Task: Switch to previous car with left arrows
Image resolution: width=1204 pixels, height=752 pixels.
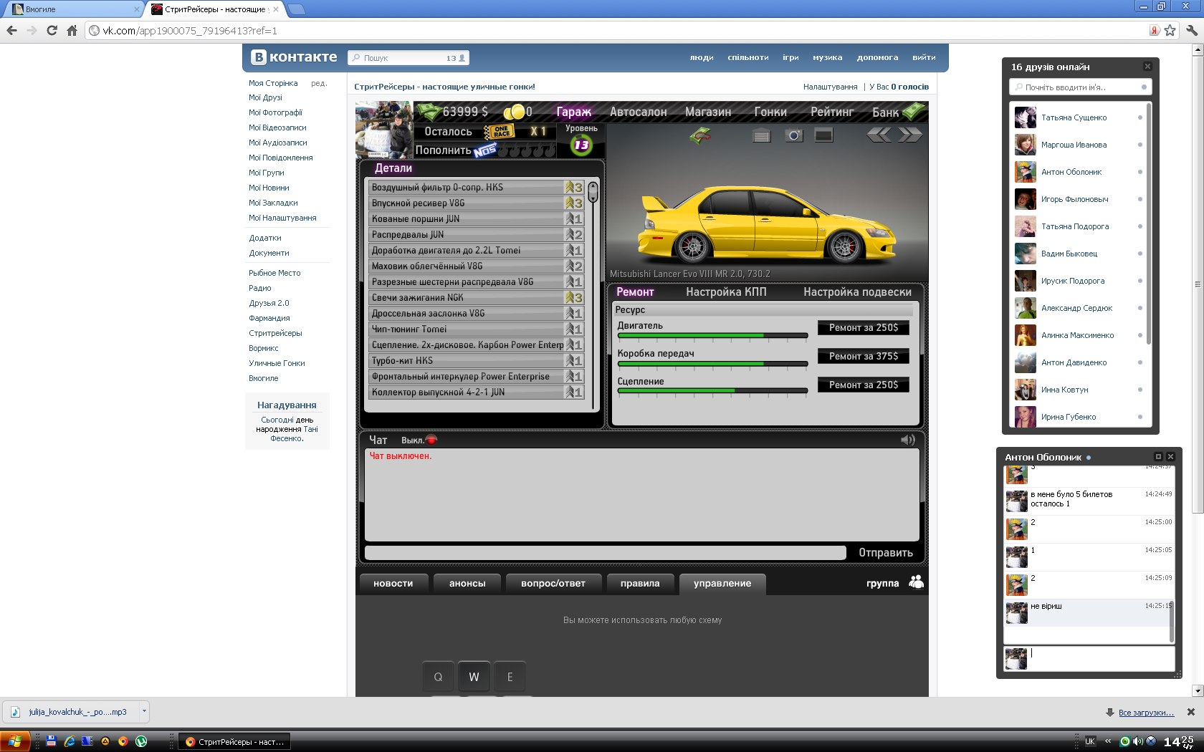Action: 879,135
